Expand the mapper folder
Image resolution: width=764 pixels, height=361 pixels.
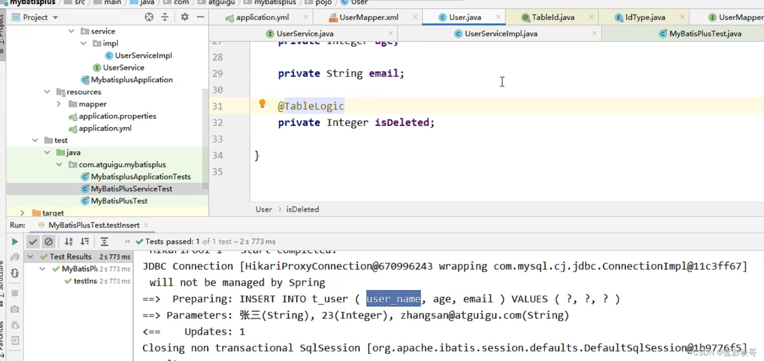(x=59, y=104)
